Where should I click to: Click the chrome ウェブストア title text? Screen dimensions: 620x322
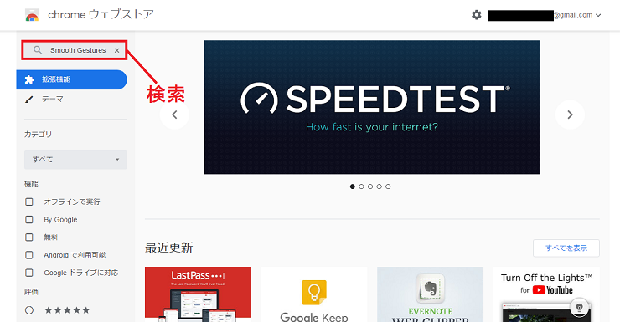pos(101,14)
